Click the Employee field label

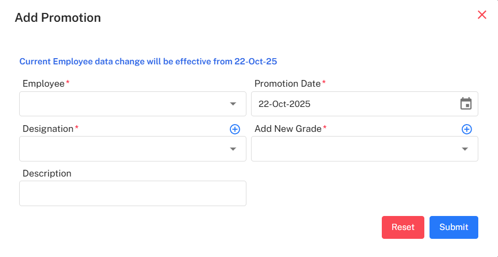[x=44, y=84]
